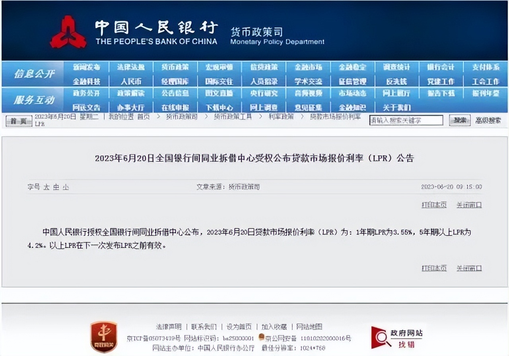Open the 新闻发布 news release menu
Image resolution: width=509 pixels, height=356 pixels.
click(x=87, y=67)
